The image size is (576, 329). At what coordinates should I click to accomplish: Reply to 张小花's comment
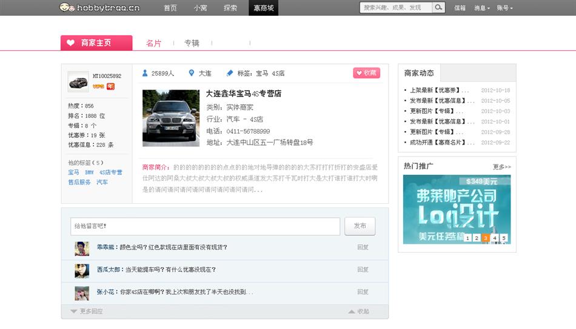[363, 292]
